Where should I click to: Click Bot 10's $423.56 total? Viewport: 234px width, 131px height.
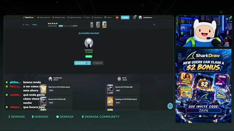(x=125, y=80)
